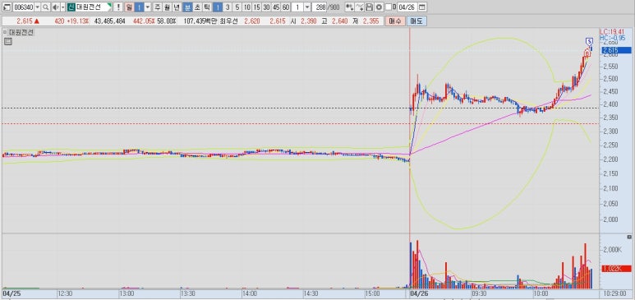Expand the stock code 006340 dropdown
The image size is (635, 300).
pyautogui.click(x=37, y=7)
